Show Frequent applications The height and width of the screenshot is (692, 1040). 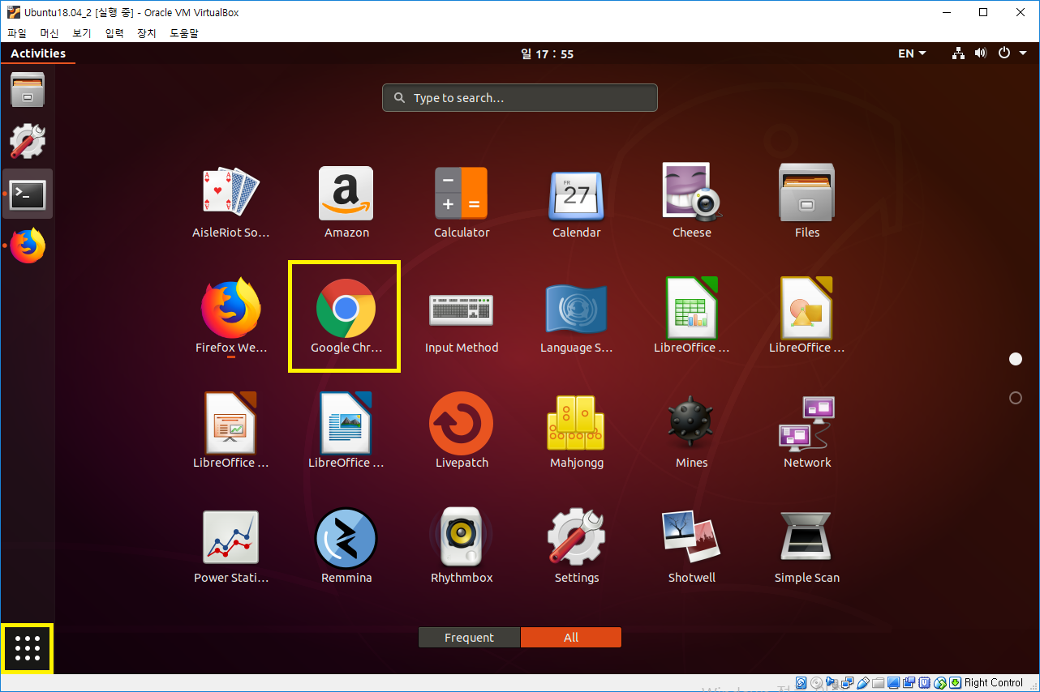[x=469, y=638]
